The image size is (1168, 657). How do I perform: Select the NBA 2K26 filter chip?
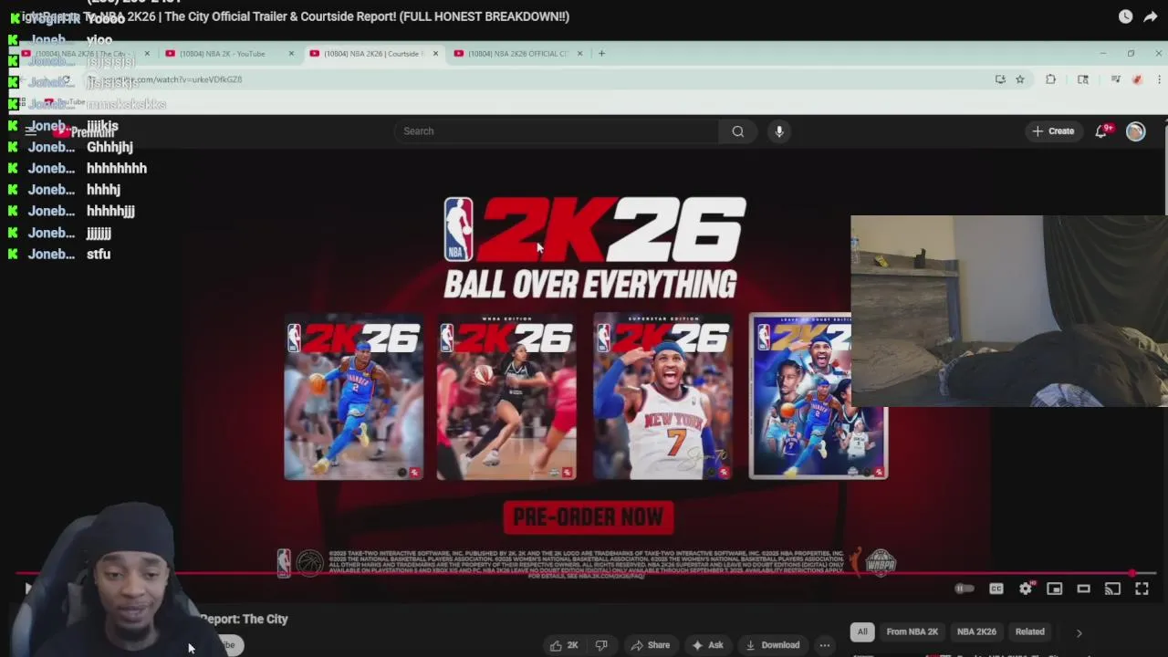(x=976, y=631)
